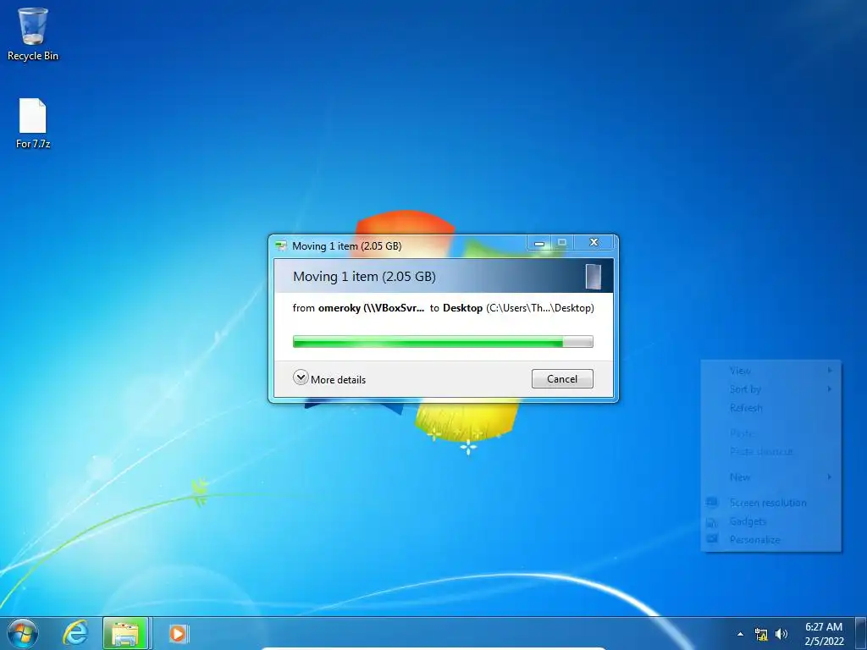Show hidden tray icons arrow
The width and height of the screenshot is (867, 650).
pos(740,634)
